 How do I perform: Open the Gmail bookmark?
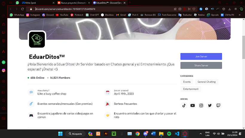point(121,15)
